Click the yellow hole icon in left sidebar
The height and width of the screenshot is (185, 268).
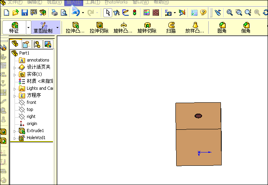pyautogui.click(x=3, y=141)
